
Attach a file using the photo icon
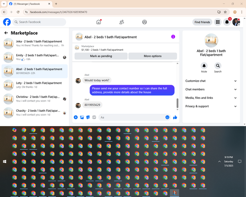[82, 117]
